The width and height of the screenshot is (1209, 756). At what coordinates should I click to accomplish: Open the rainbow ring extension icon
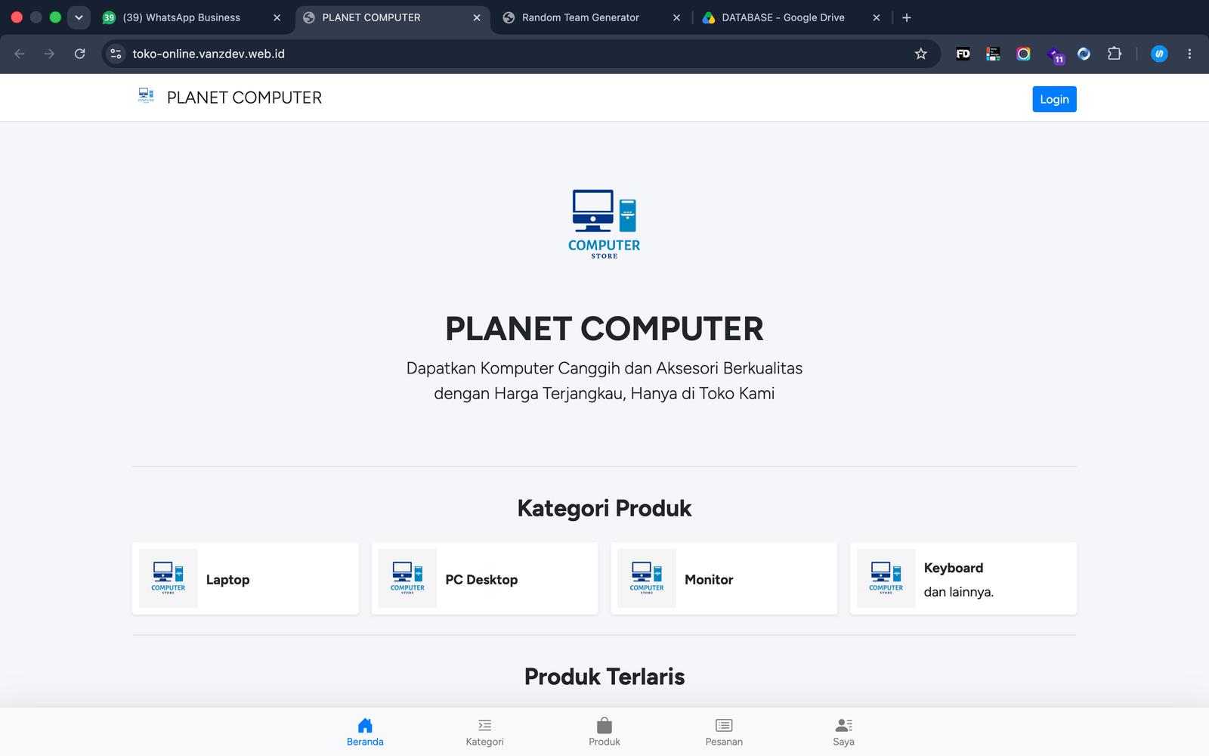1023,54
